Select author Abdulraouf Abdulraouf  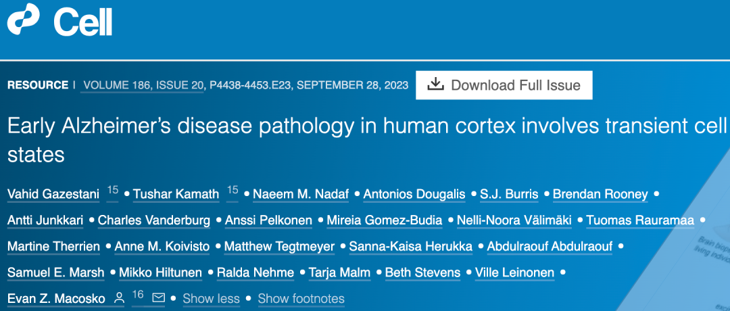tap(549, 247)
